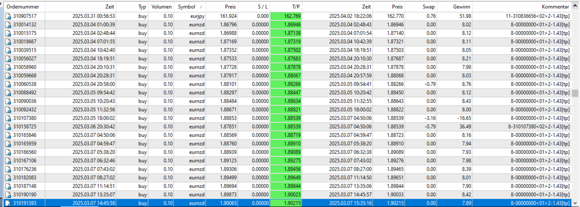The image size is (580, 207).
Task: Click the swap value -3.16
Action: [430, 118]
